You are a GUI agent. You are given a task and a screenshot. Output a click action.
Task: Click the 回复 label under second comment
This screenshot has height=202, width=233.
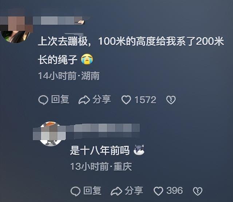(x=92, y=191)
